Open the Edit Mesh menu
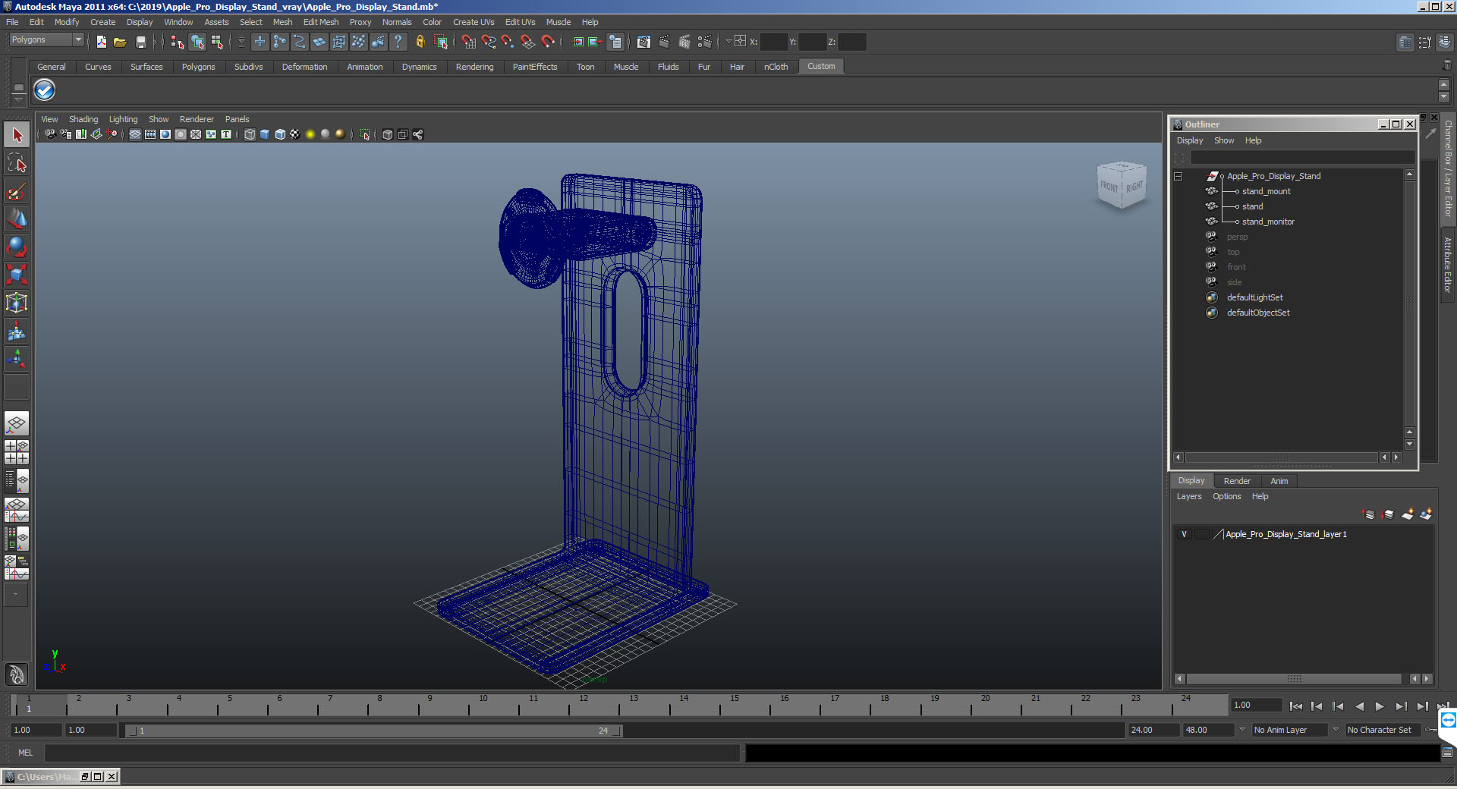 pos(321,22)
